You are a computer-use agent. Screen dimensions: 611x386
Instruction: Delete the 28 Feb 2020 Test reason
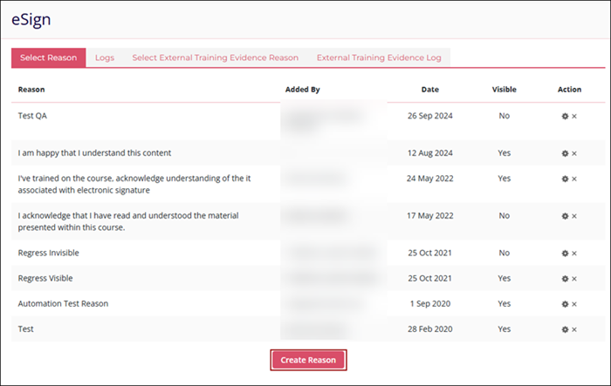click(574, 329)
